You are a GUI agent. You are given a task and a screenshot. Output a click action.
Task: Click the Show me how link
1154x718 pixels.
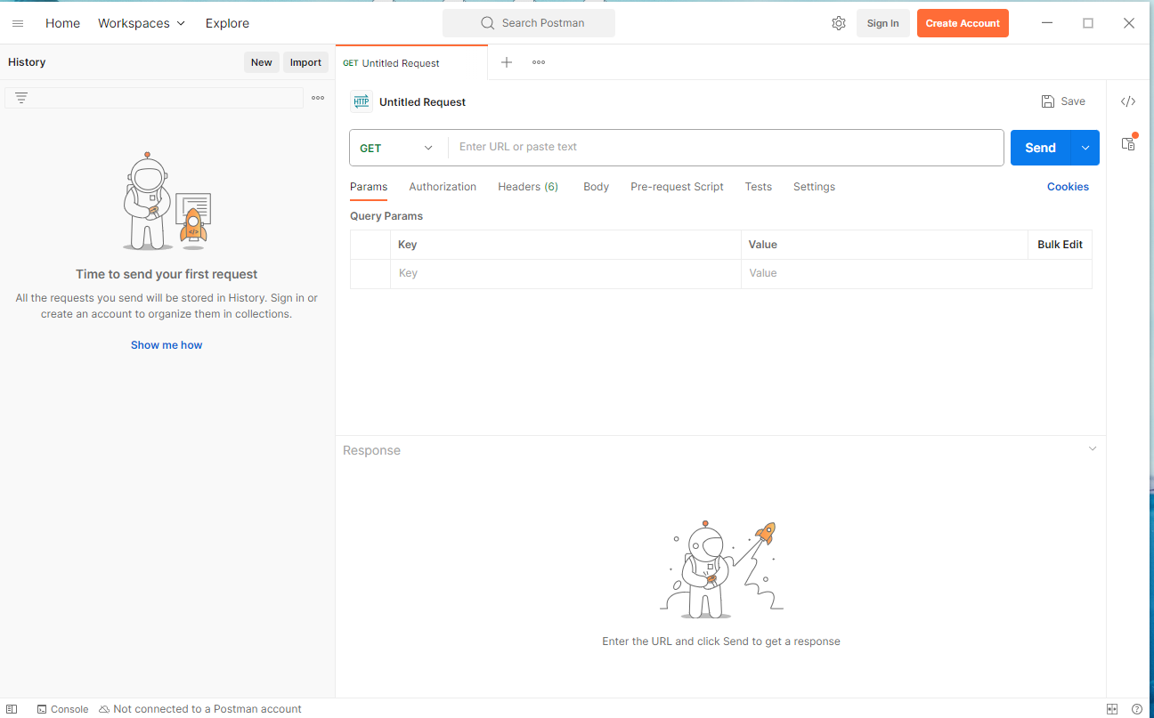coord(167,345)
